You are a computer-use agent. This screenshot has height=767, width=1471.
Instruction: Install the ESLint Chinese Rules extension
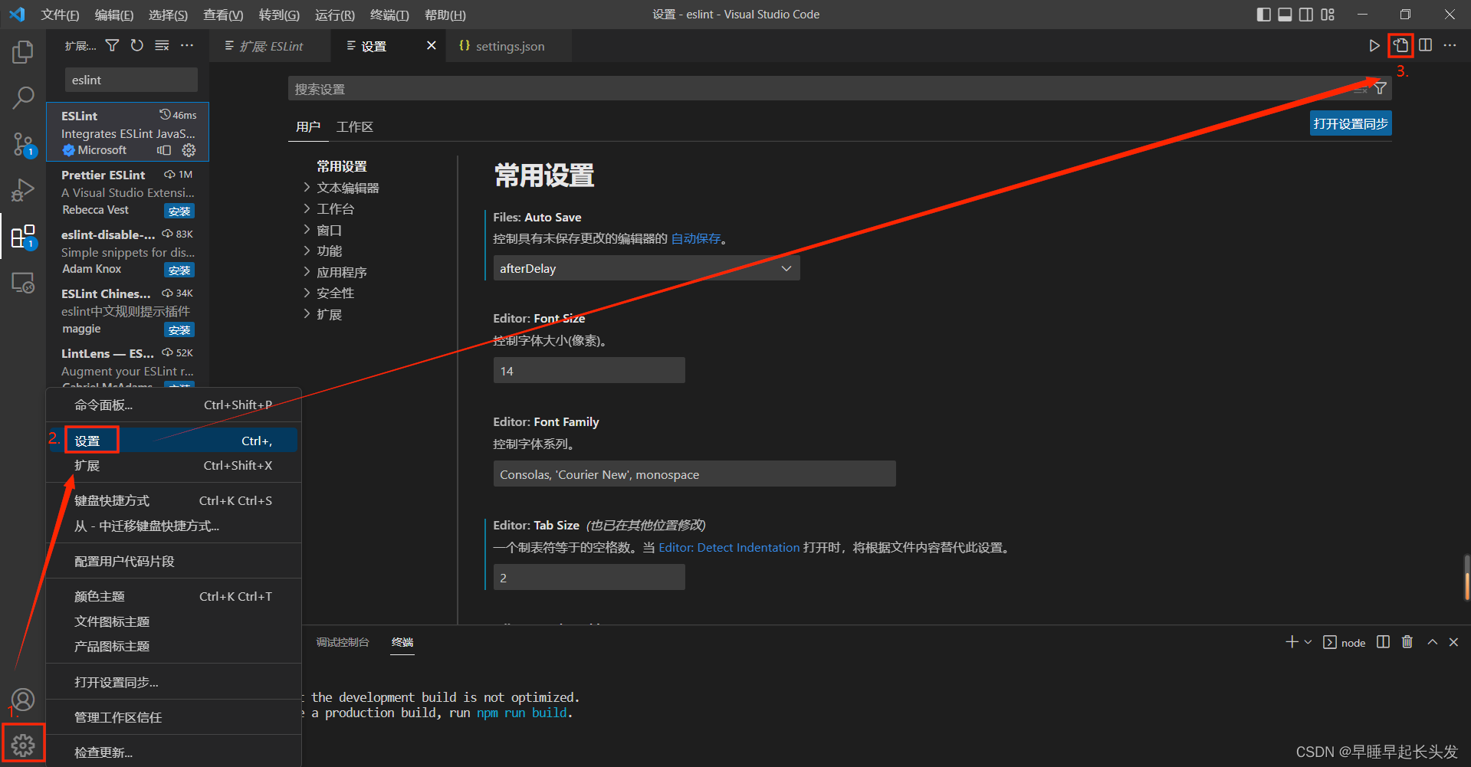coord(179,330)
